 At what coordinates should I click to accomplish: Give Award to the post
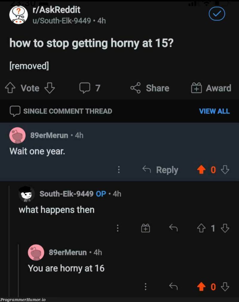click(x=211, y=88)
